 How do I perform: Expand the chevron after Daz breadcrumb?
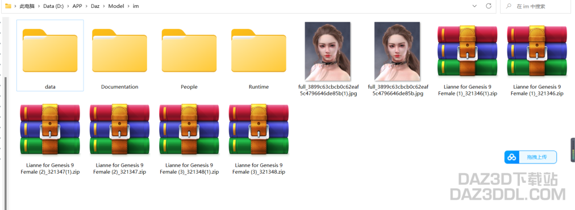point(104,6)
